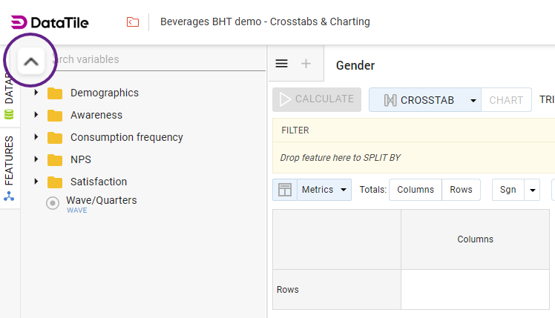Click the DataTile logo
Viewport: 555px width, 318px height.
pyautogui.click(x=50, y=22)
